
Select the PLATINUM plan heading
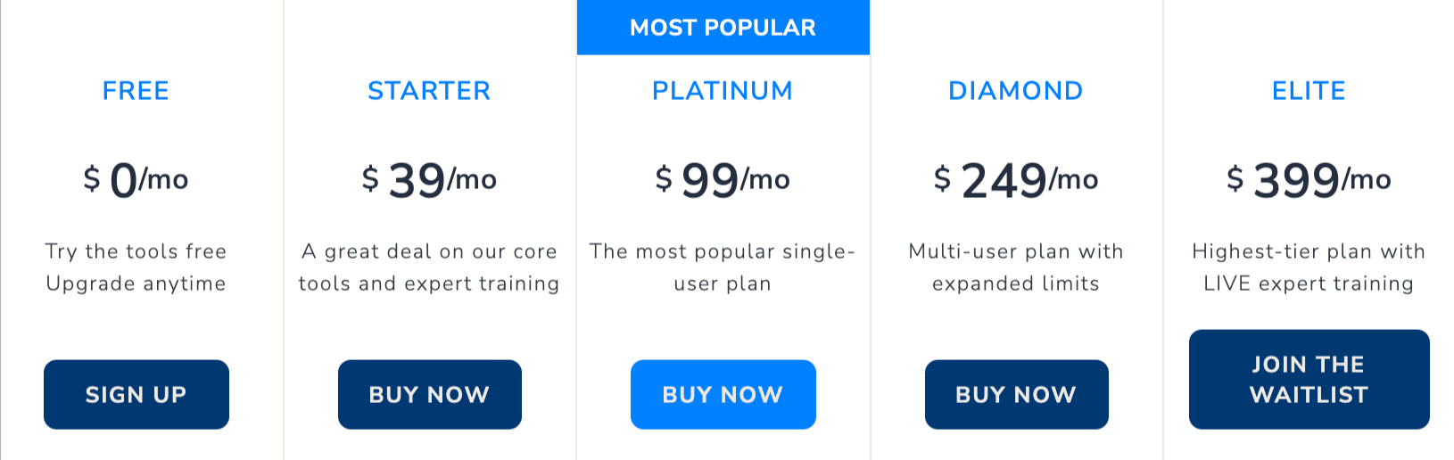tap(723, 91)
